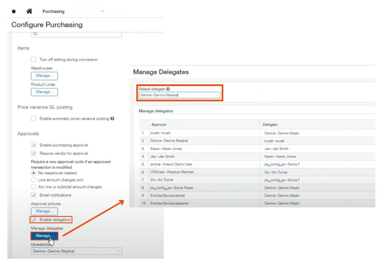Viewport: 380px width, 266px height.
Task: Select approver cell kwatt--kwatt
Action: point(204,133)
